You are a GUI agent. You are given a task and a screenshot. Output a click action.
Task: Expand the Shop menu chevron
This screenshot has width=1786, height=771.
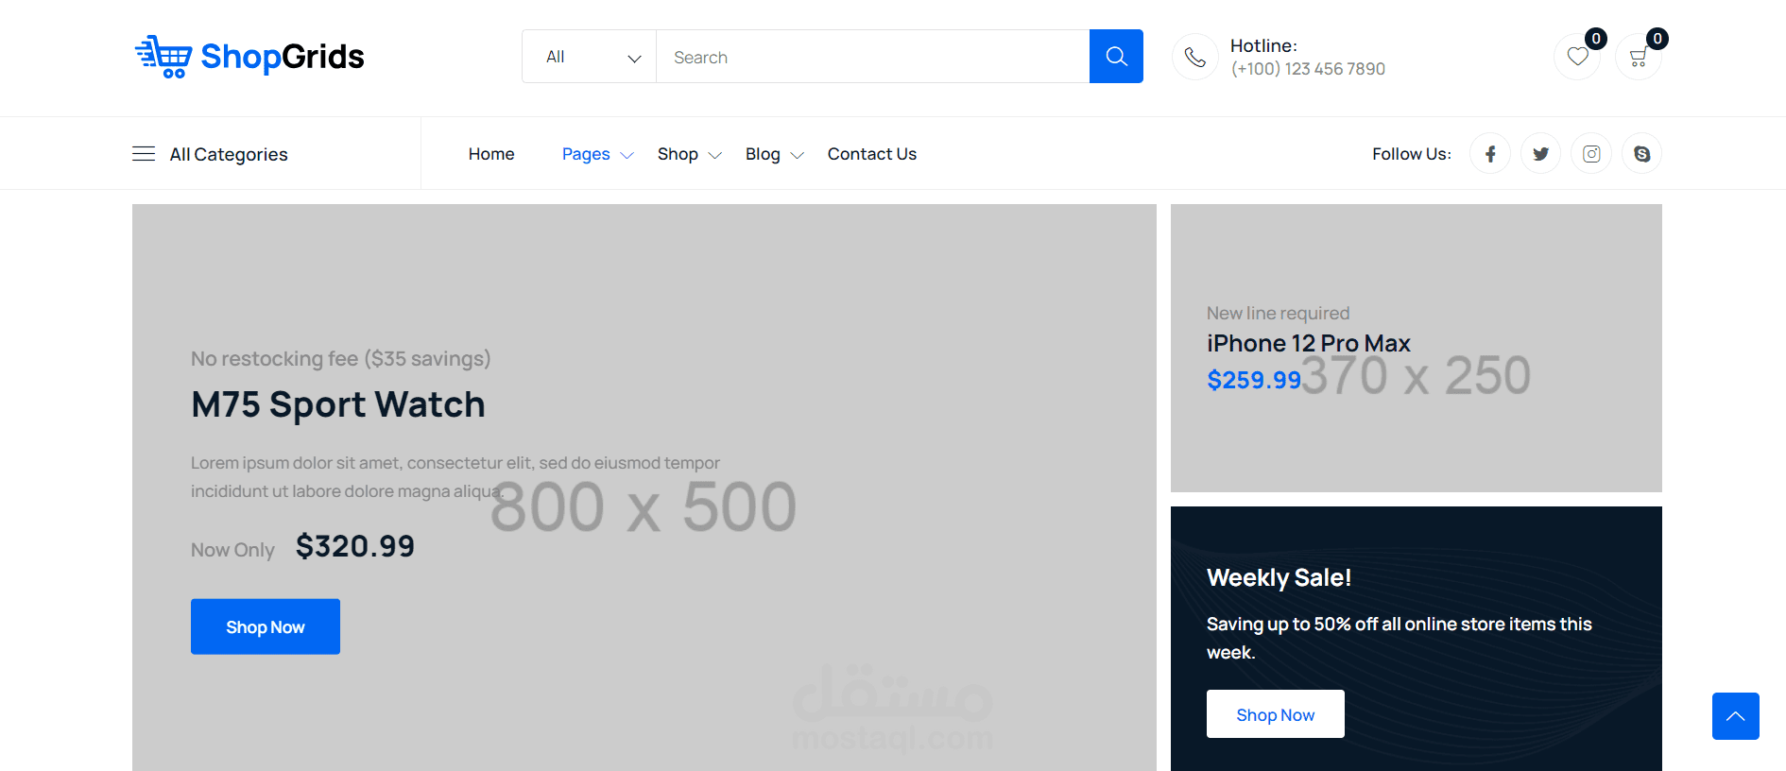click(x=715, y=156)
